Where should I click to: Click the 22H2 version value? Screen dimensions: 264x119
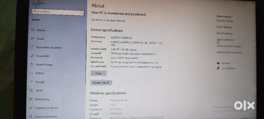113,105
